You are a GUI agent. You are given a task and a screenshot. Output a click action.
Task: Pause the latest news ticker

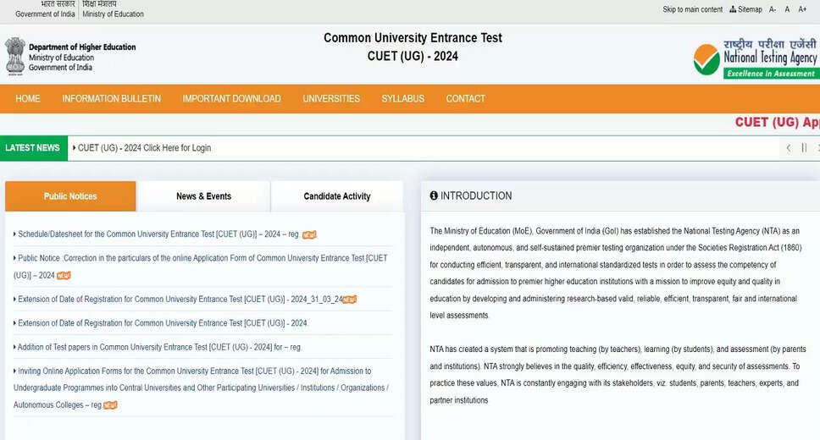pyautogui.click(x=804, y=148)
